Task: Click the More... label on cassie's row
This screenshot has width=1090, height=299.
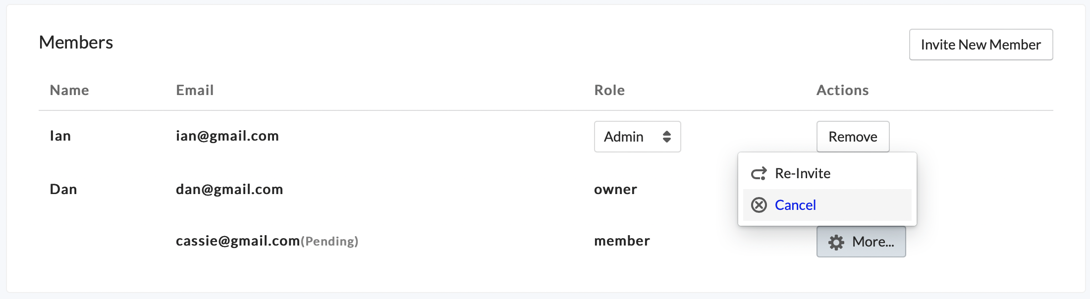Action: pos(873,242)
